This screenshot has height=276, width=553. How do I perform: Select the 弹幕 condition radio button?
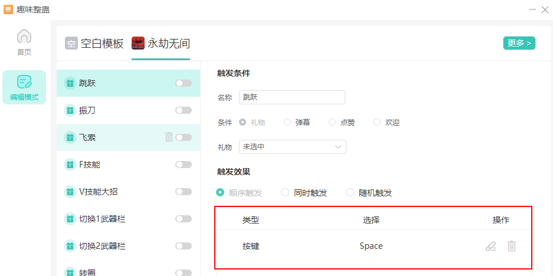(x=287, y=122)
